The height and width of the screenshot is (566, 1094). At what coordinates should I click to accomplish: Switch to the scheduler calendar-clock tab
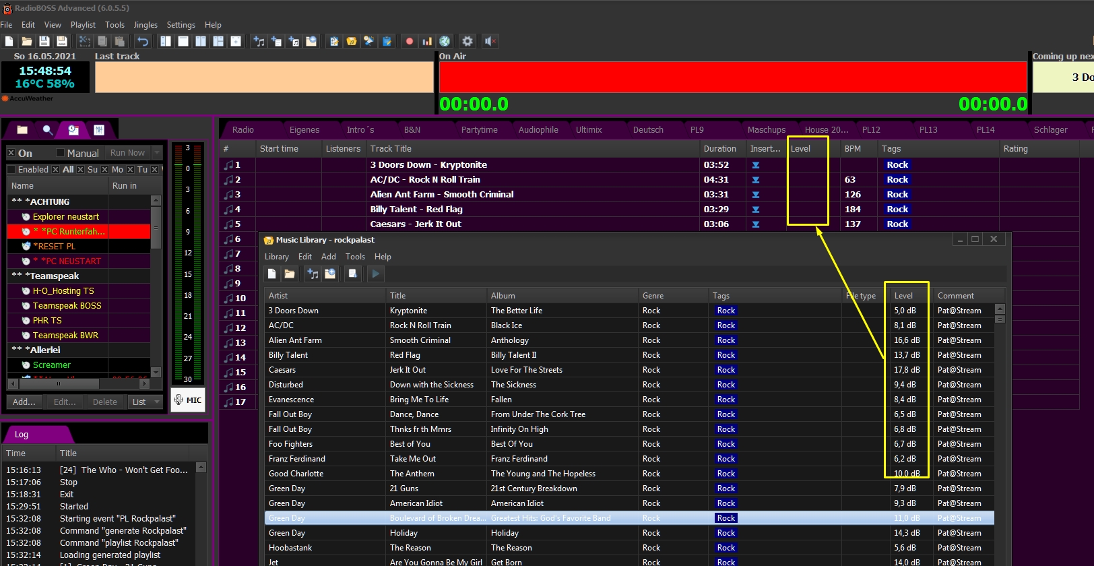(73, 129)
